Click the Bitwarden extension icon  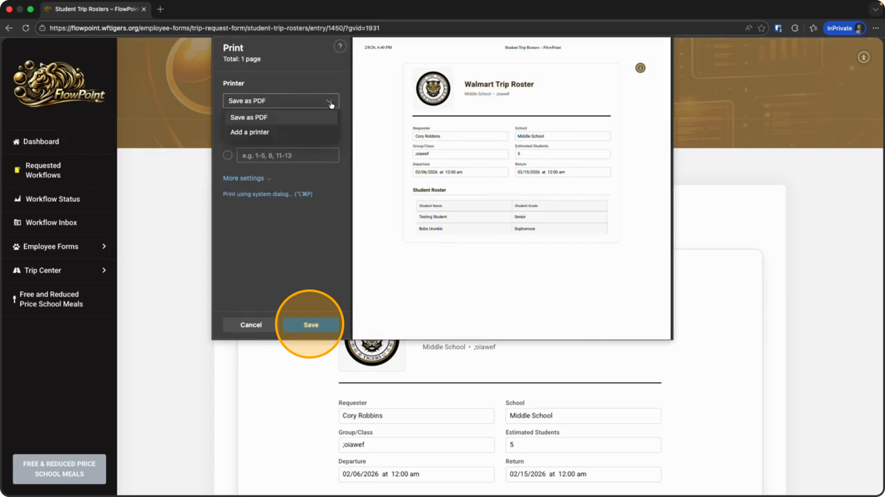778,28
